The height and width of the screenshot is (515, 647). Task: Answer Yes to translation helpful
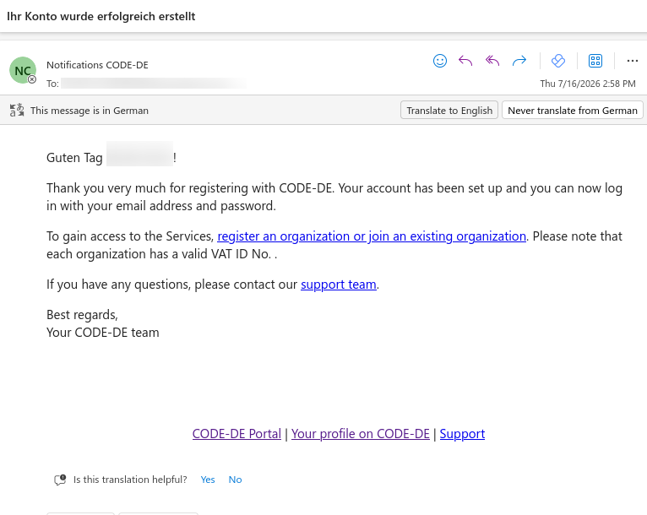click(x=208, y=480)
